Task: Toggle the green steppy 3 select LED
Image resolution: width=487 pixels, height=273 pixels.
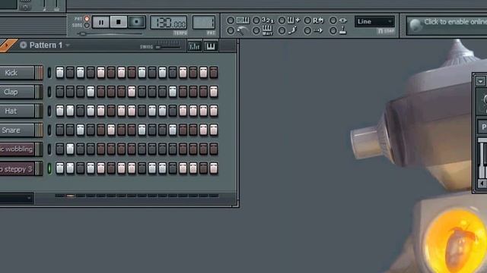Action: pyautogui.click(x=49, y=168)
